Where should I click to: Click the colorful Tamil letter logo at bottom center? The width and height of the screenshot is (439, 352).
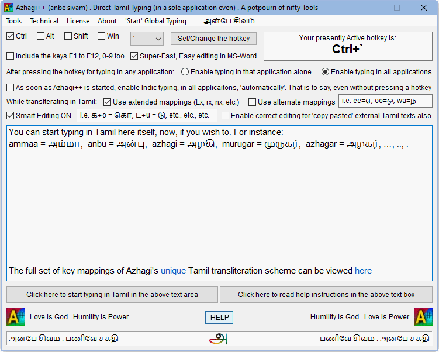click(x=219, y=339)
